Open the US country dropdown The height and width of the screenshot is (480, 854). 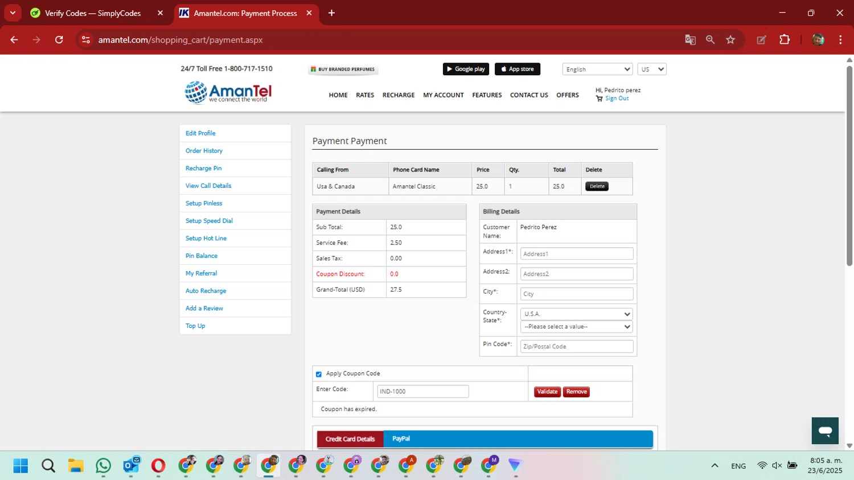[x=652, y=69]
